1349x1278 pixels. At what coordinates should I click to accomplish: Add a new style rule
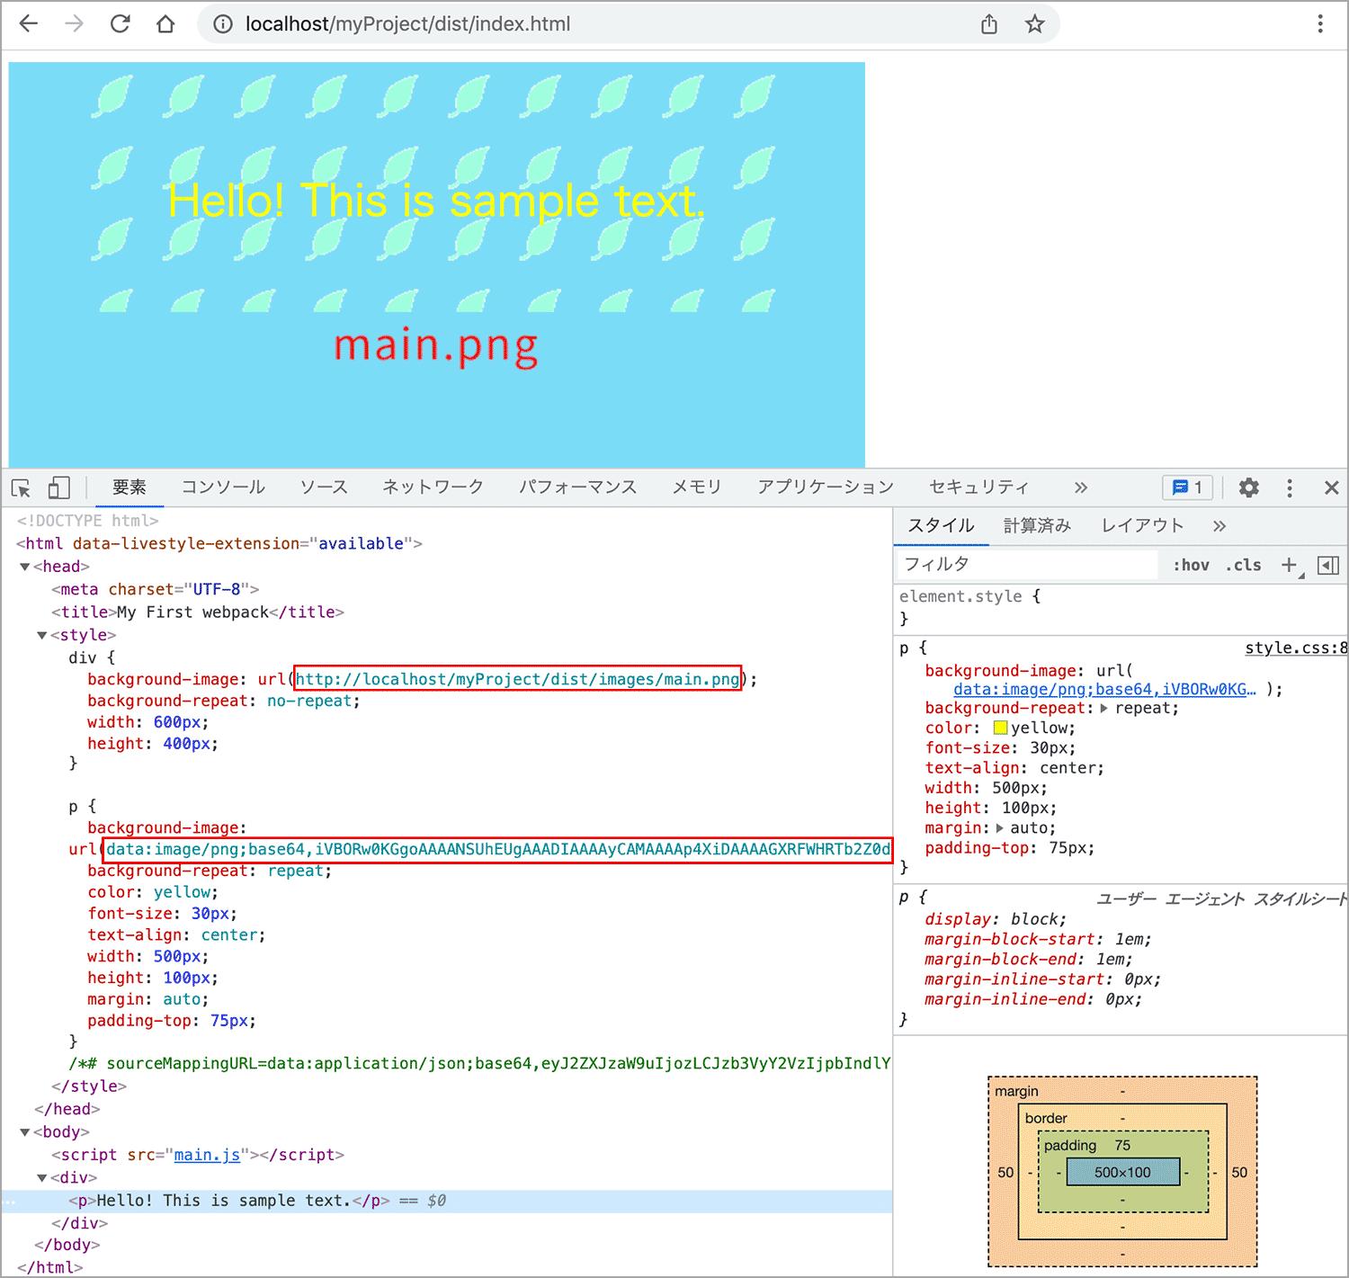pos(1290,565)
